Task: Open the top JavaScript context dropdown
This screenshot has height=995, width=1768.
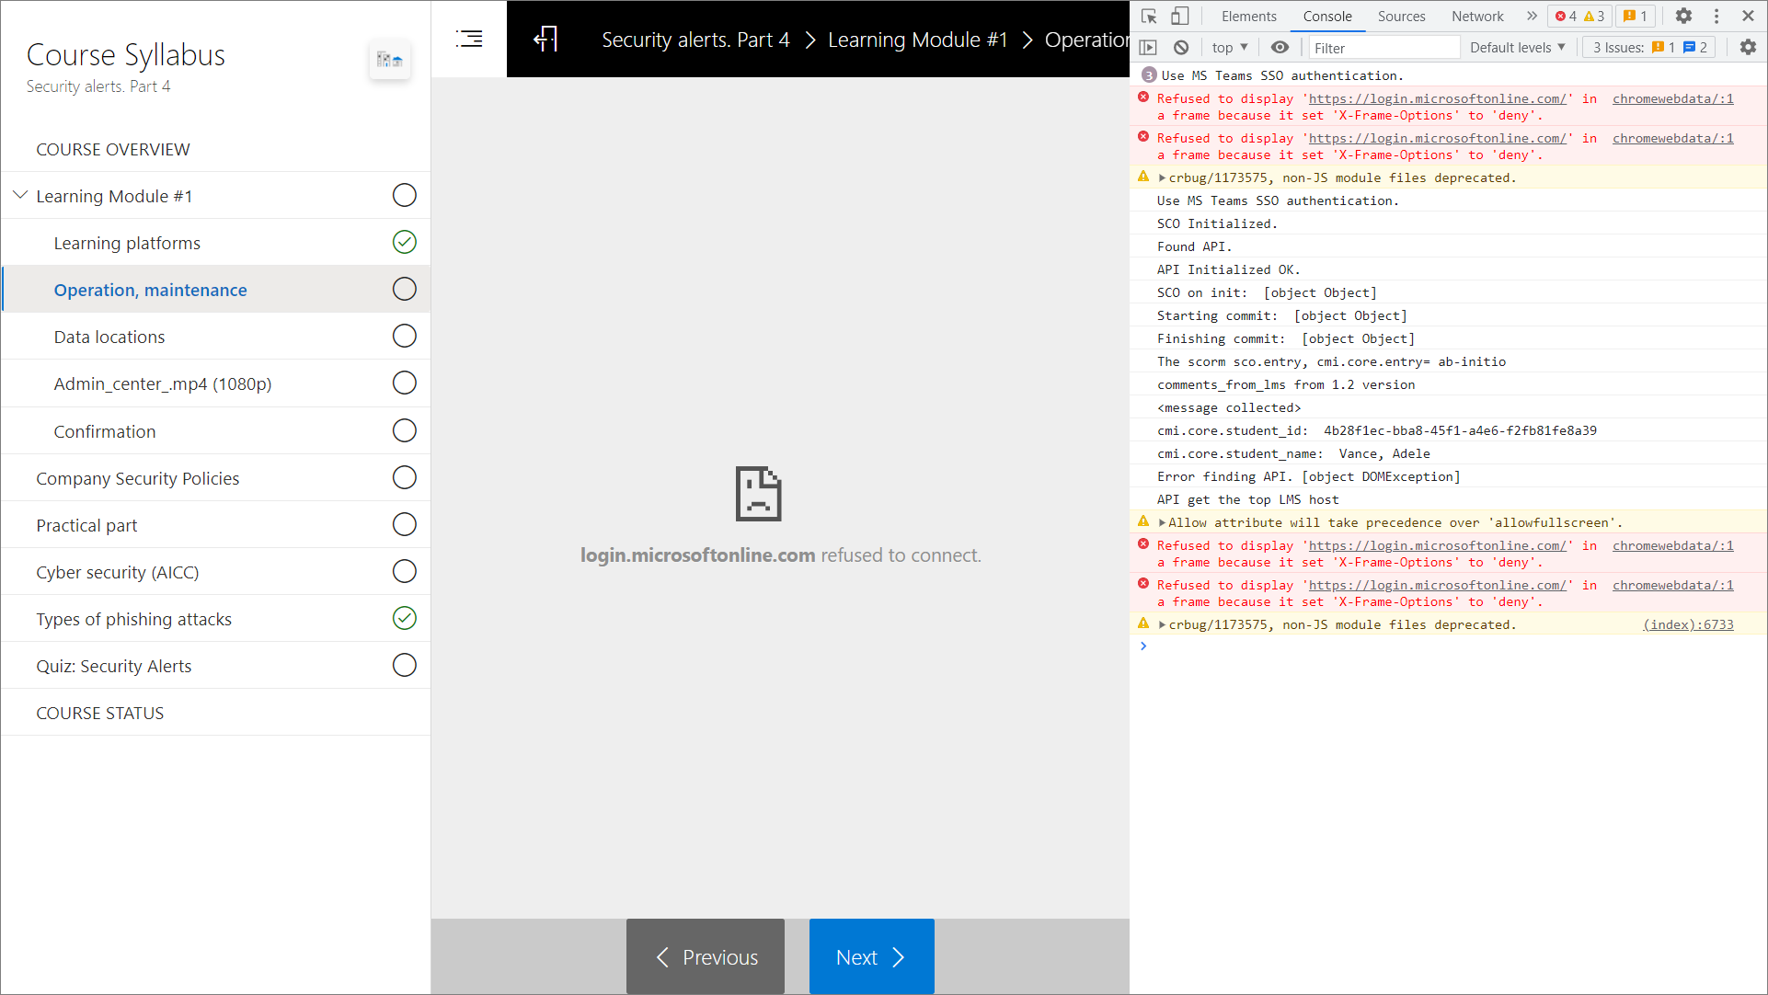Action: (1229, 47)
